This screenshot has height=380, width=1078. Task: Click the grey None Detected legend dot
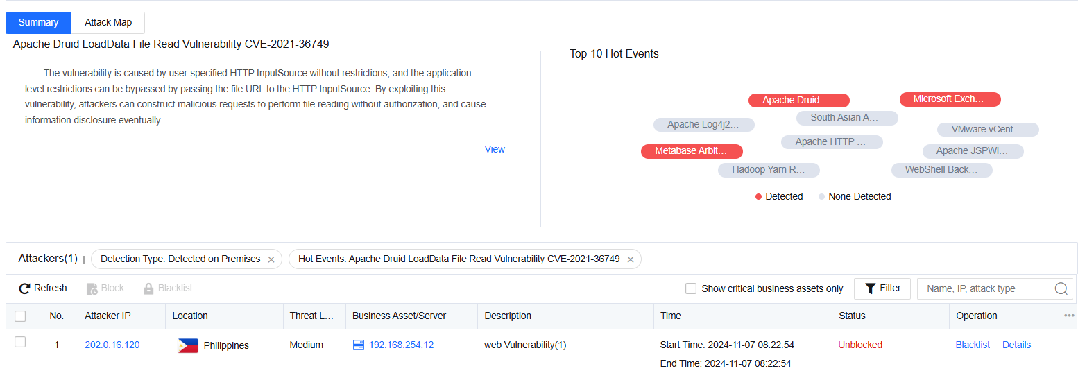pos(822,197)
